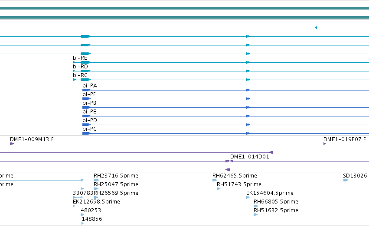Select the bi-RE transcript label
The image size is (369, 226).
(x=80, y=58)
